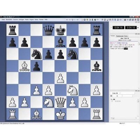The height and width of the screenshot is (140, 140).
Task: Pick the white queen on e2
Action: coord(61,102)
